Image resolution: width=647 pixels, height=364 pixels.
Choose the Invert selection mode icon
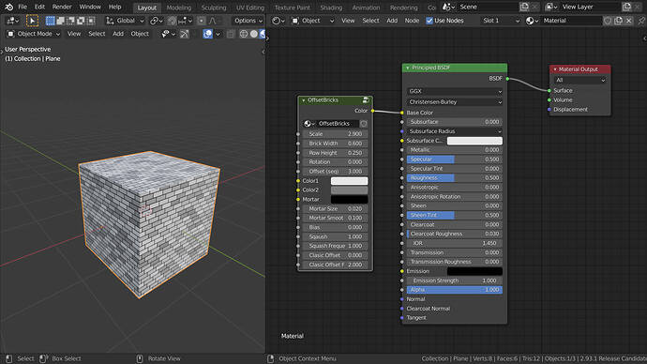click(x=81, y=21)
